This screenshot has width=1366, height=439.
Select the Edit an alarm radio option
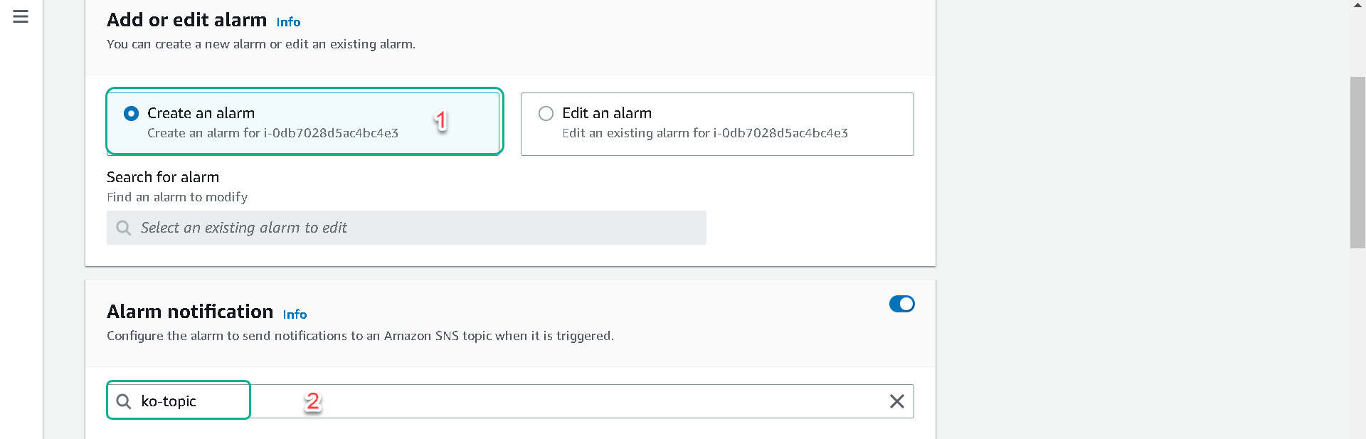point(546,113)
